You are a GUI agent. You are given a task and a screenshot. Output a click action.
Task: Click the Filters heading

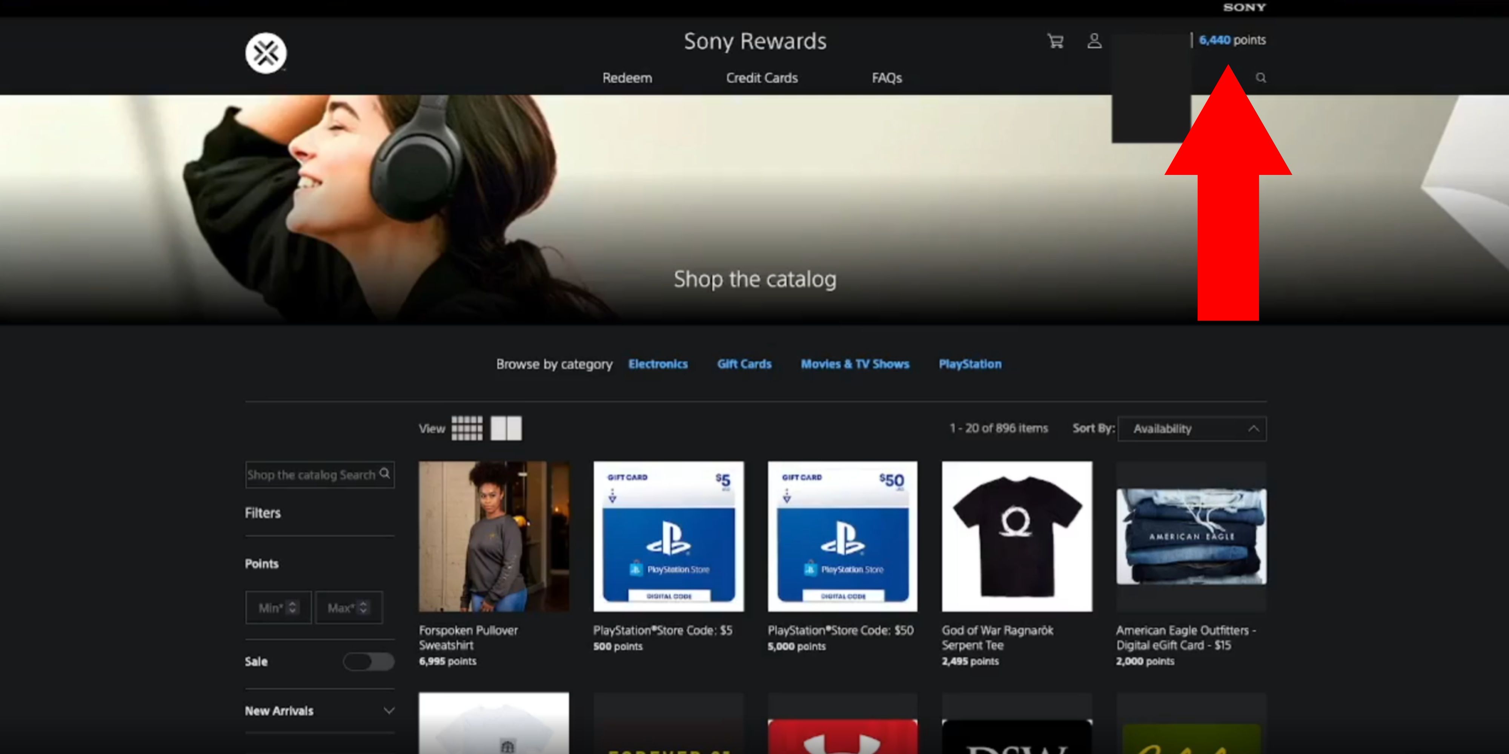pyautogui.click(x=263, y=513)
